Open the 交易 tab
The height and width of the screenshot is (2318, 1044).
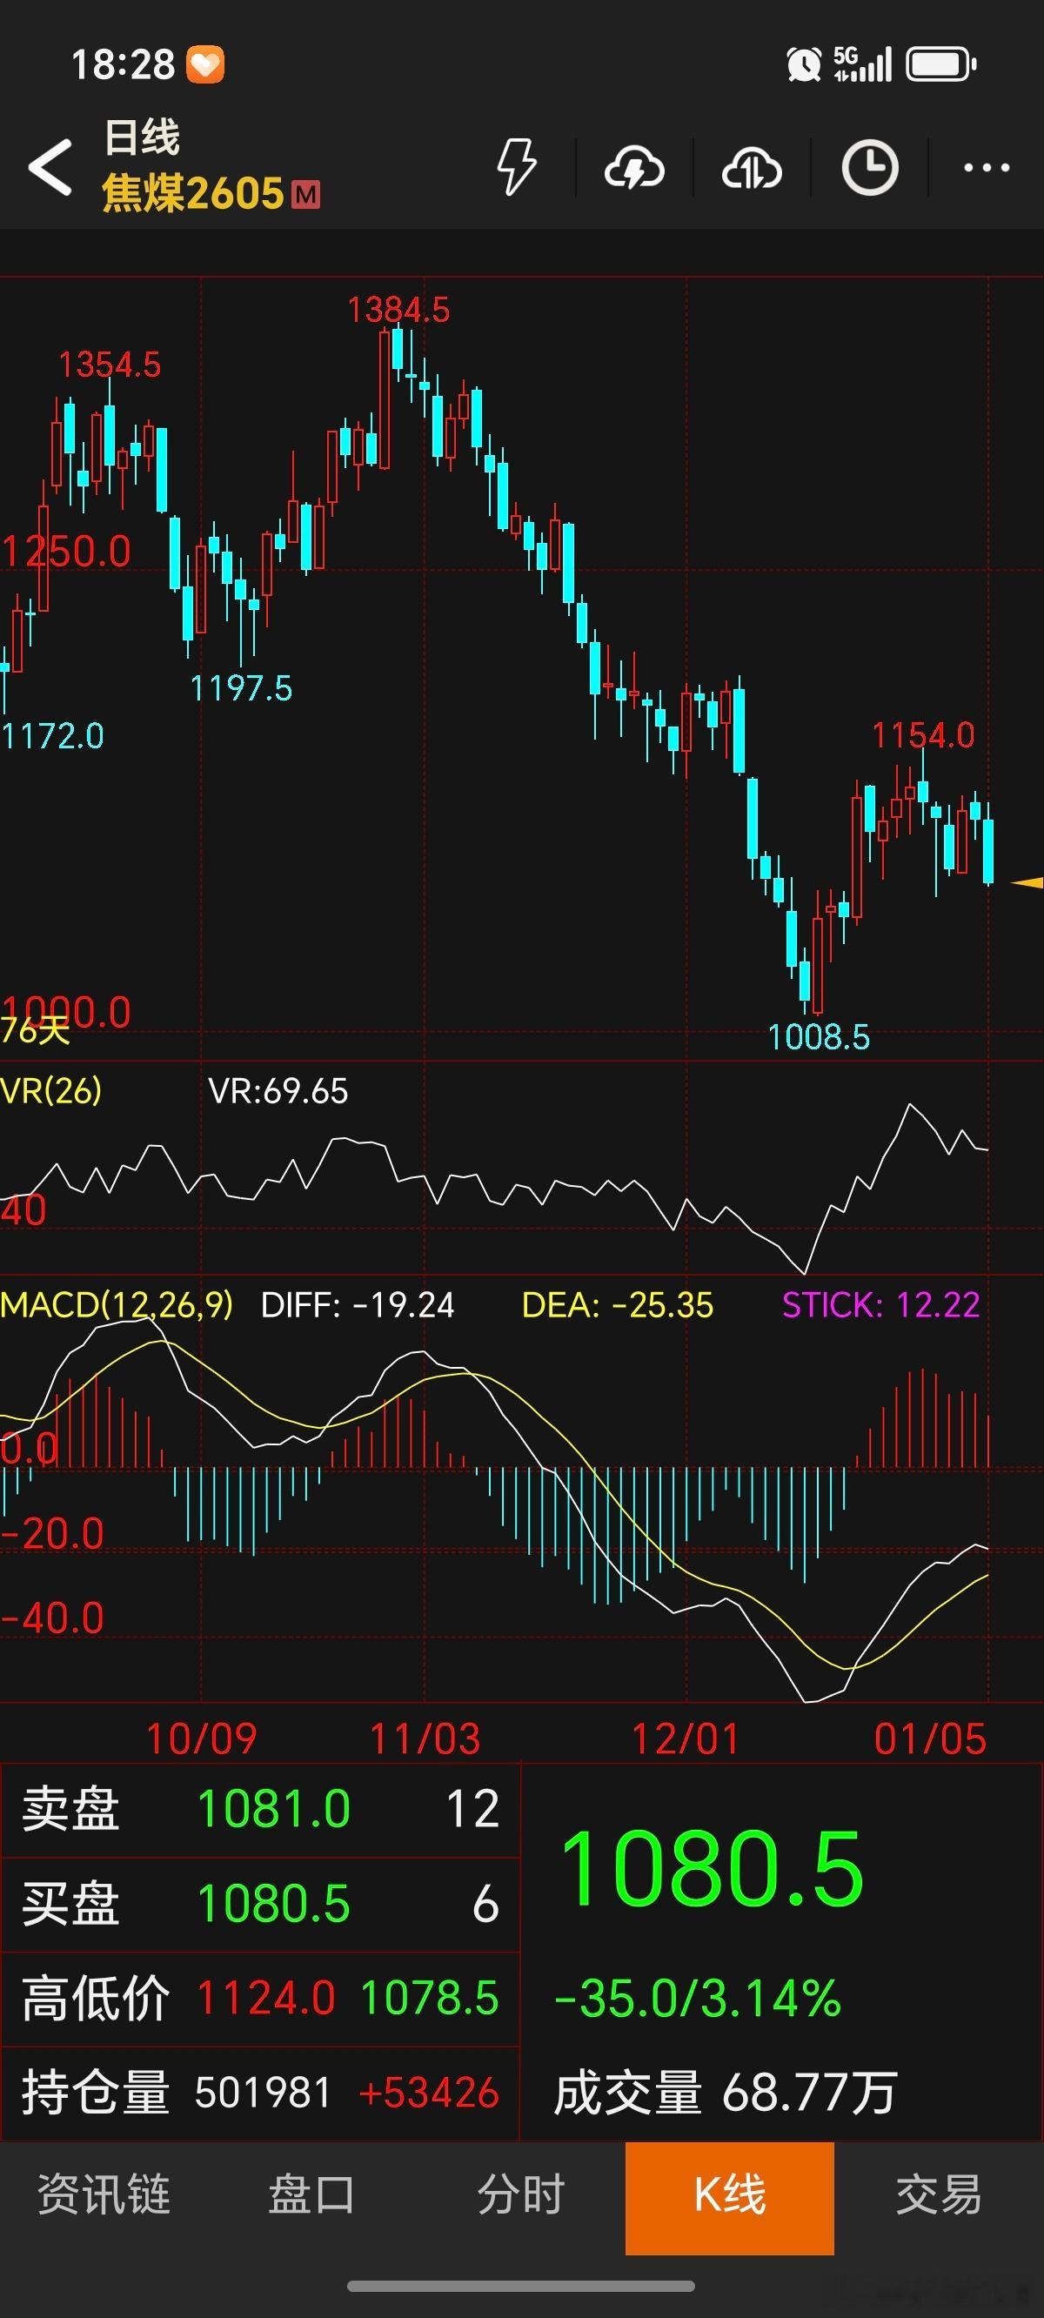point(939,2194)
